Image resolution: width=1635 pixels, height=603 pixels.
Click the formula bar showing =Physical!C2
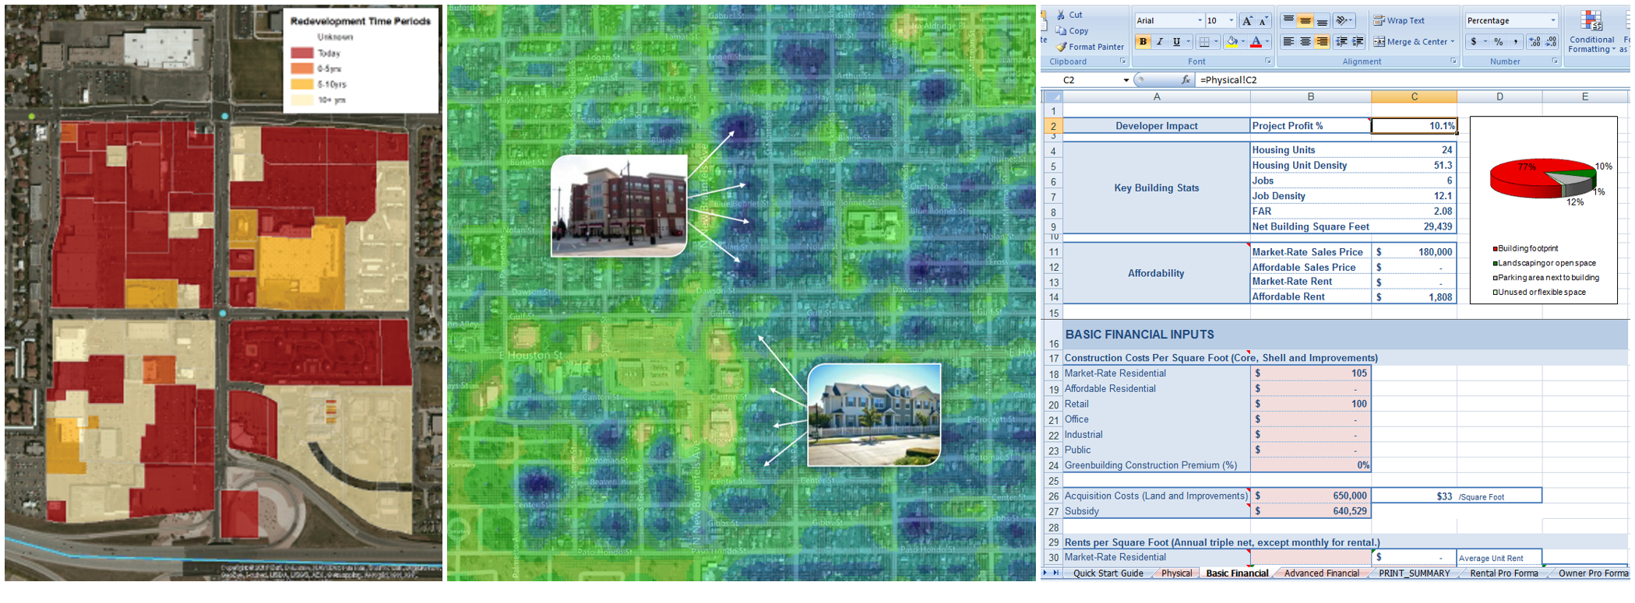[x=1411, y=80]
